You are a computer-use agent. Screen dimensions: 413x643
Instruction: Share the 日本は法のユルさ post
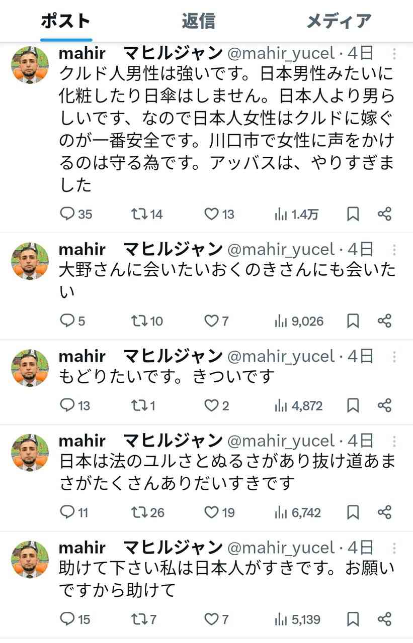tap(385, 512)
